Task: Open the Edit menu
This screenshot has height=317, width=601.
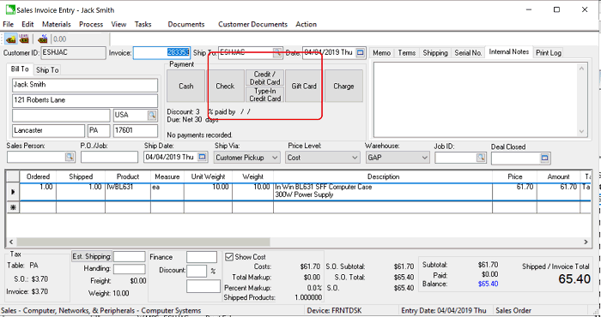Action: click(x=27, y=24)
